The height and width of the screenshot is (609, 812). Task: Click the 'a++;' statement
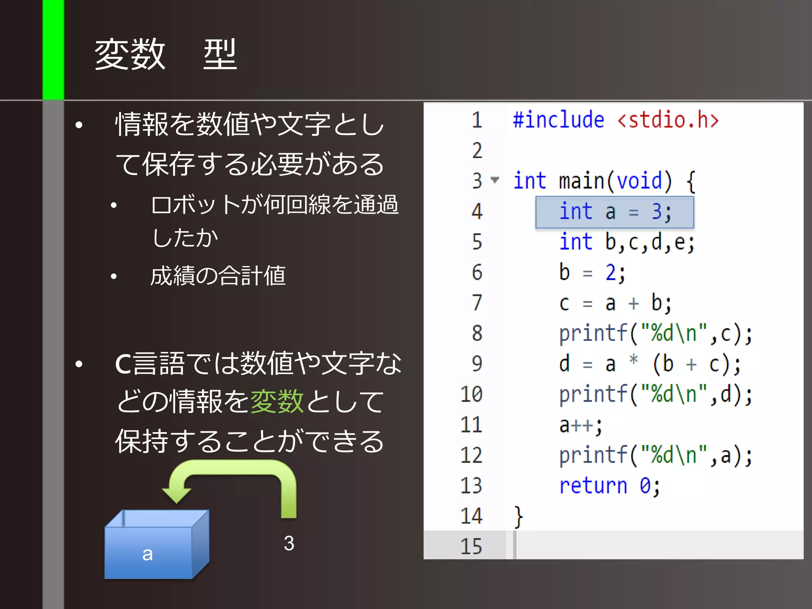pyautogui.click(x=581, y=426)
